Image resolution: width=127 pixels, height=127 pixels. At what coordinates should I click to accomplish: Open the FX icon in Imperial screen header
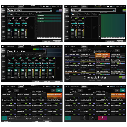point(108,6)
